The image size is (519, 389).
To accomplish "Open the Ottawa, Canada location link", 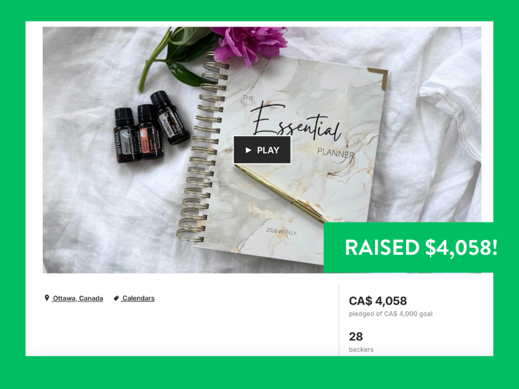I will [x=77, y=298].
